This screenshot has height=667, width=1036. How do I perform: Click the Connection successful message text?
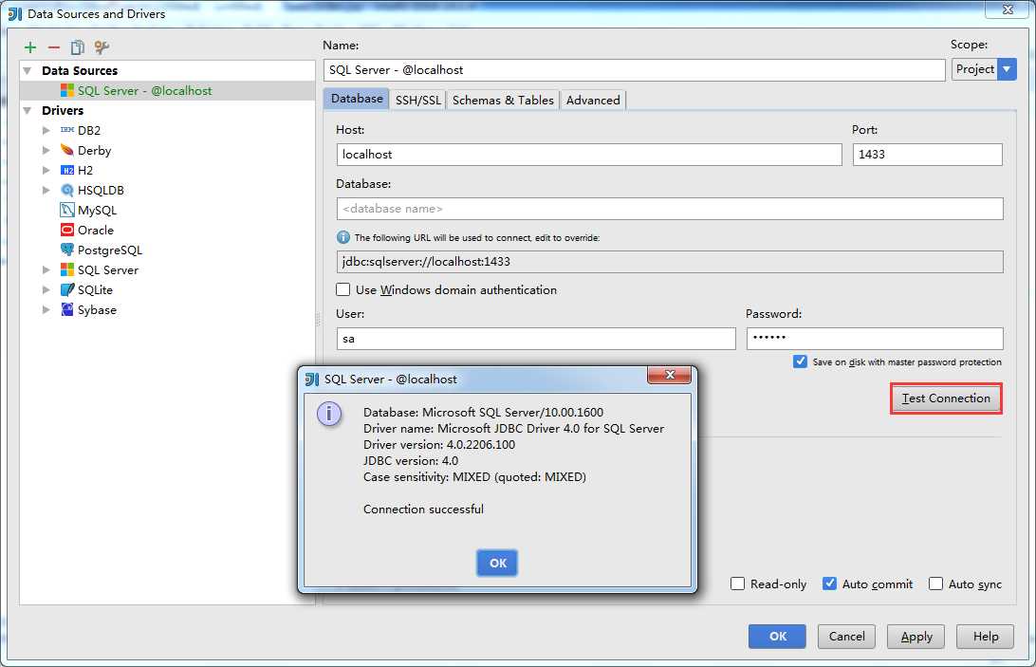click(423, 509)
